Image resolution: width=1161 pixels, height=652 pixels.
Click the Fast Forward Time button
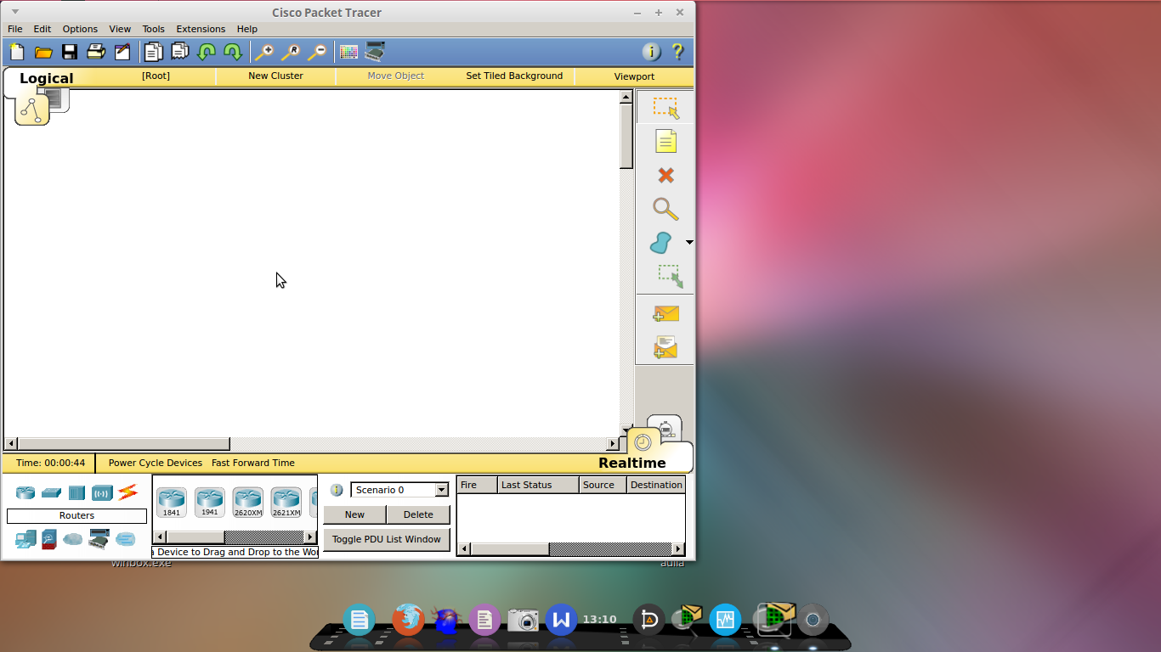[252, 463]
